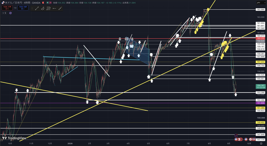Toggle the green market status dot
This screenshot has width=267, height=146.
[x=47, y=3]
